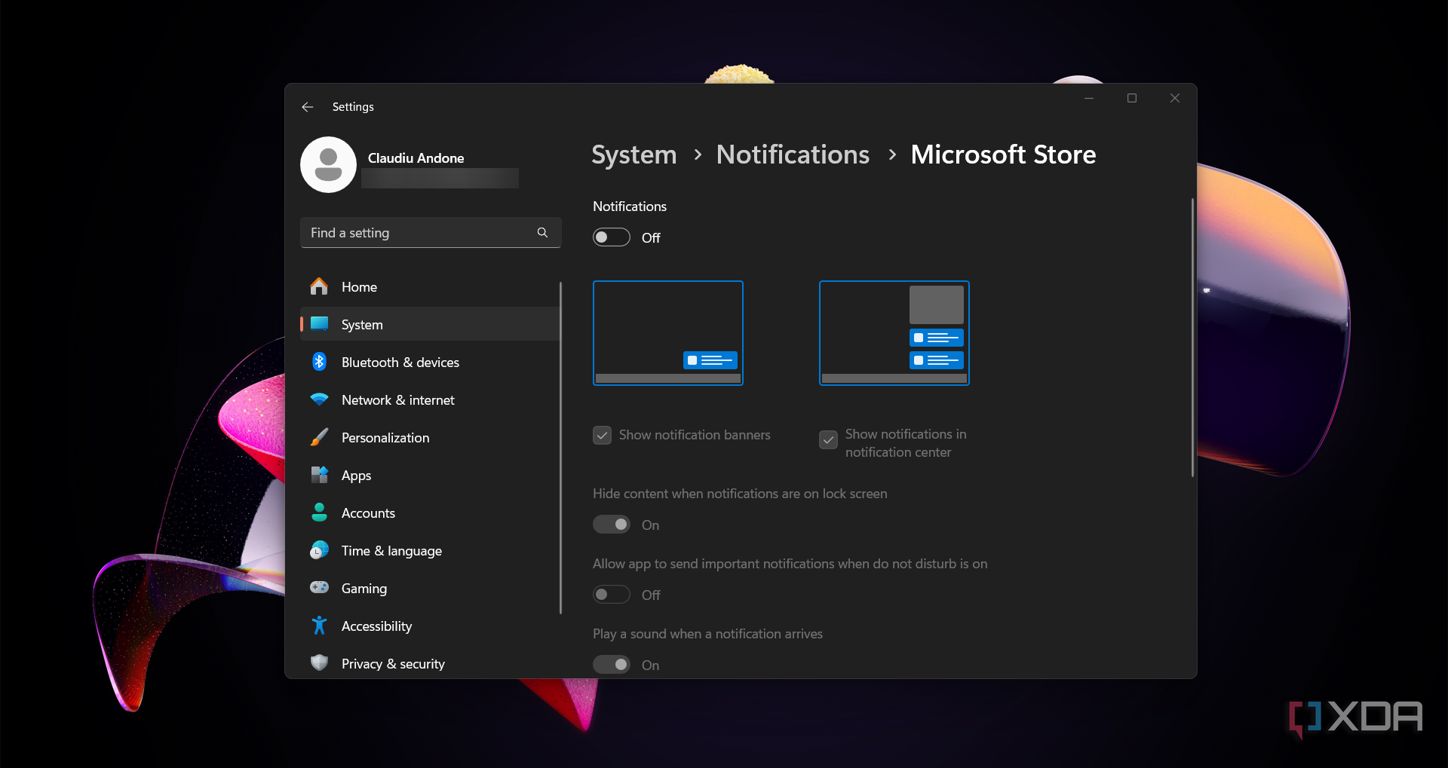Click the Accounts label in sidebar
This screenshot has height=768, width=1448.
click(x=368, y=513)
